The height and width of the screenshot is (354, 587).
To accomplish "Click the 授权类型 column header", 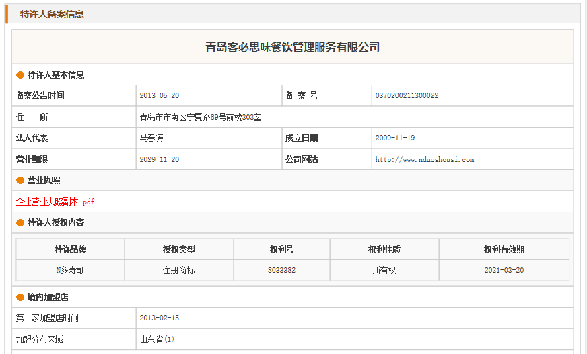I will [178, 249].
